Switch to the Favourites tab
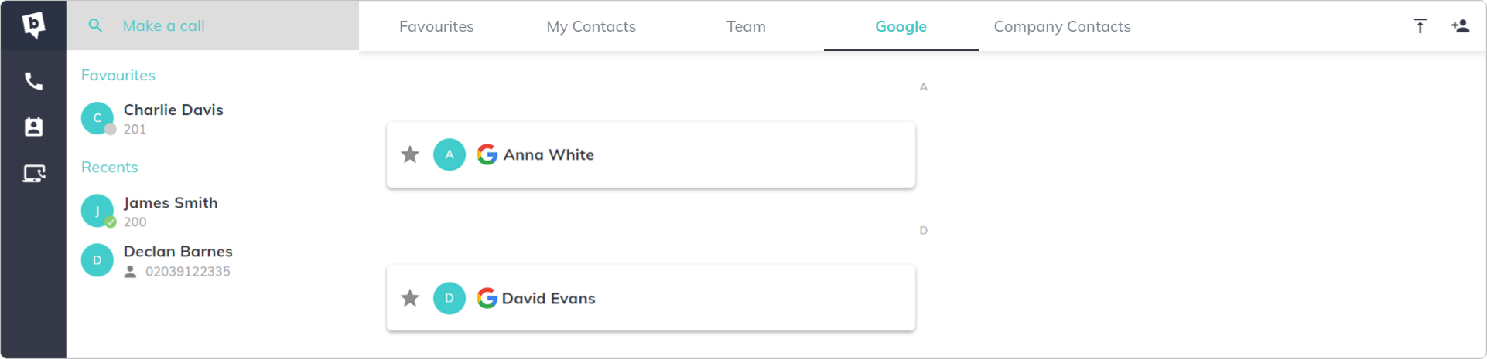 click(436, 26)
